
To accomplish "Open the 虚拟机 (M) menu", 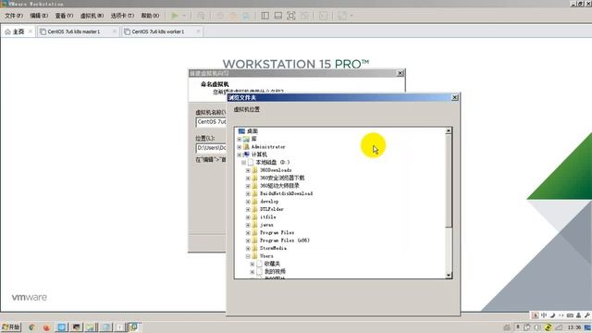I will point(92,16).
